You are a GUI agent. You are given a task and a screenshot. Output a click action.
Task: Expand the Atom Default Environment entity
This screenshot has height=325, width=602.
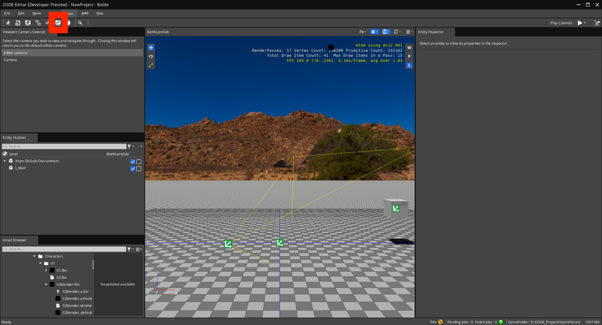pyautogui.click(x=5, y=161)
